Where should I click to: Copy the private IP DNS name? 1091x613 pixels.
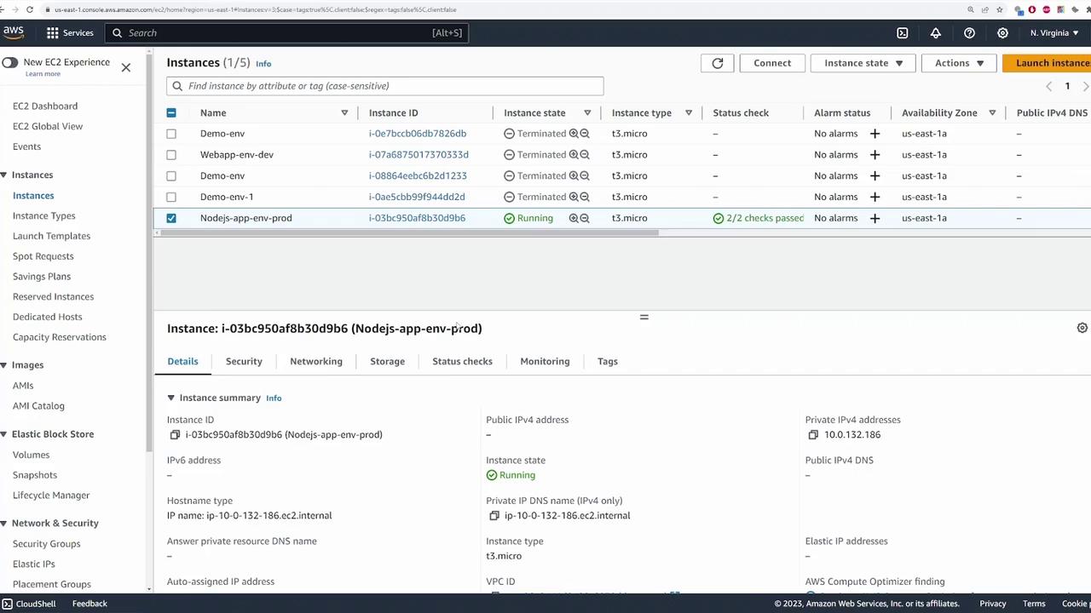coord(494,516)
